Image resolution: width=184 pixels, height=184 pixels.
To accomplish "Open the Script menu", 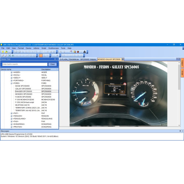I will [x=44, y=48].
